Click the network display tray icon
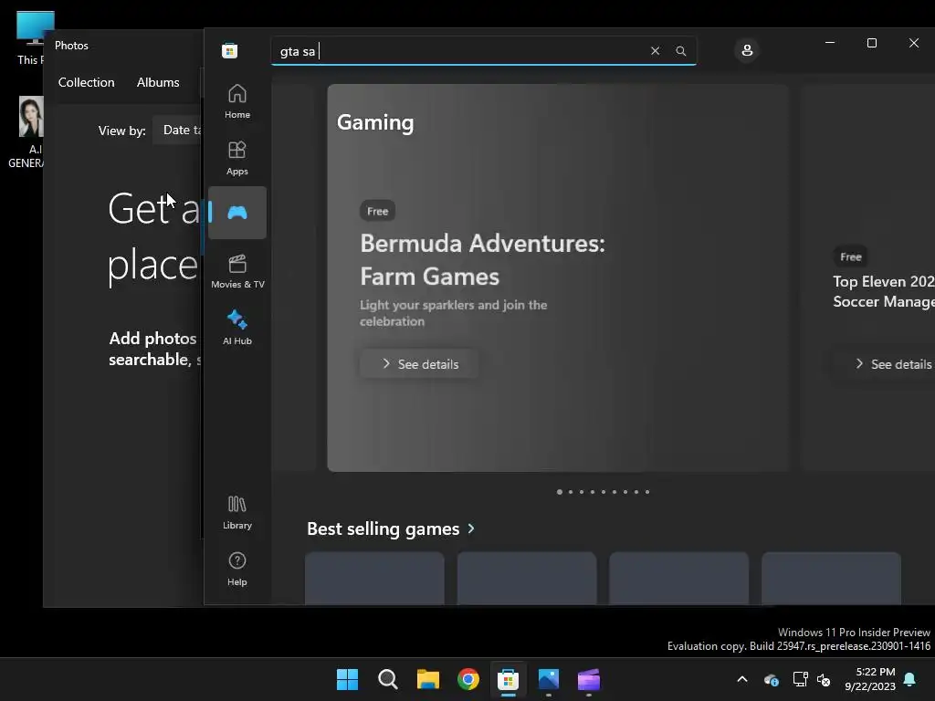Viewport: 935px width, 701px height. (x=800, y=679)
